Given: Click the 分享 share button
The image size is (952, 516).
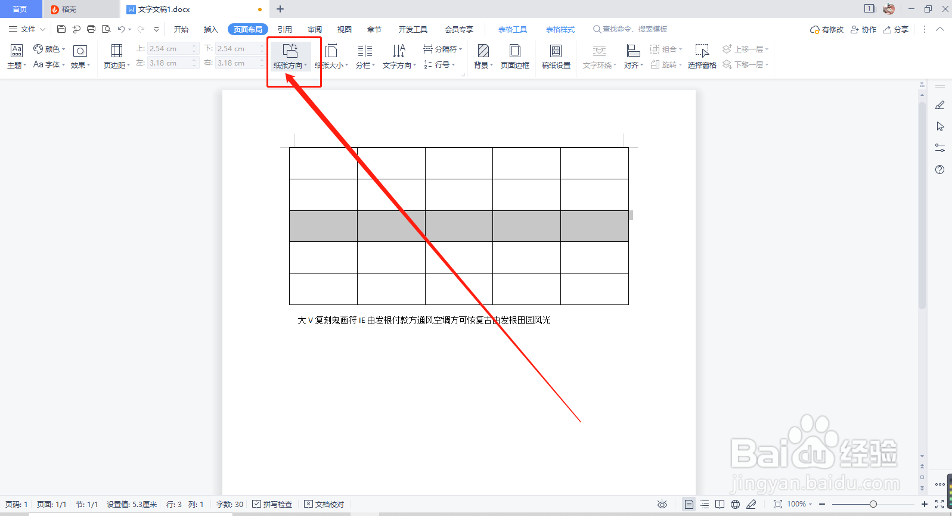Looking at the screenshot, I should [896, 29].
